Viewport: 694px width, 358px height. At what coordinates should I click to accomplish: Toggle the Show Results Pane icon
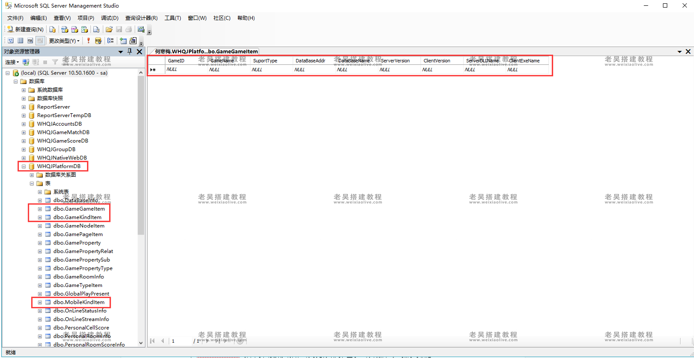click(x=39, y=41)
